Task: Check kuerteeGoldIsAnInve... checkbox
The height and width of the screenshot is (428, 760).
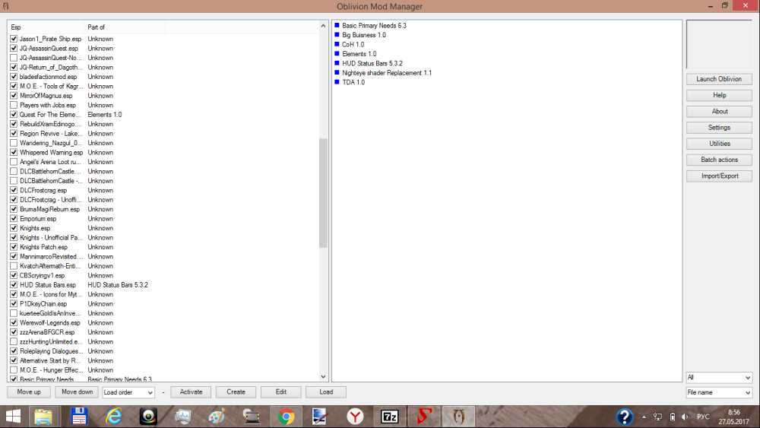Action: (14, 313)
